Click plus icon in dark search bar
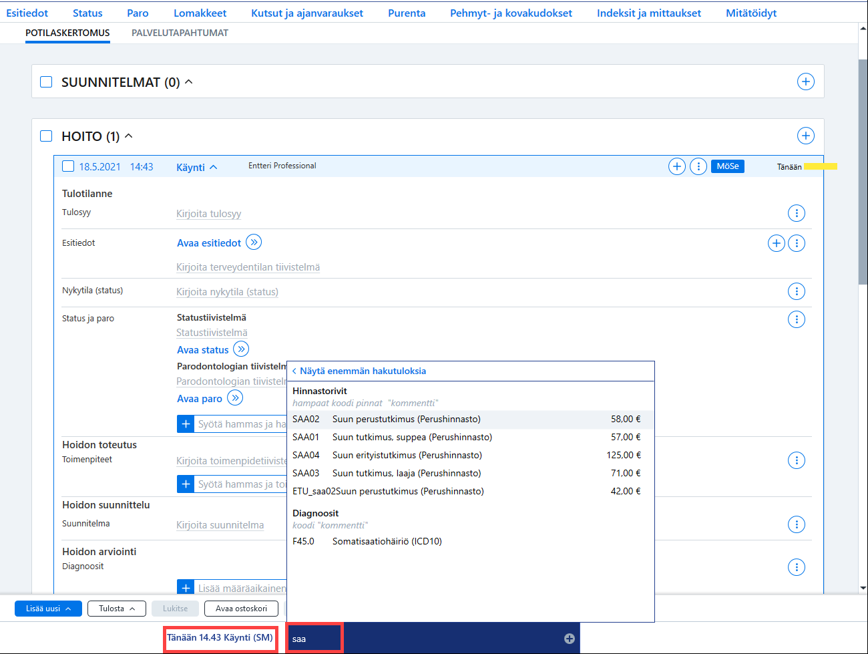 (x=570, y=639)
